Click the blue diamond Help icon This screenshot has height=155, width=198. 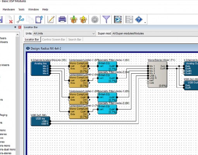139,19
